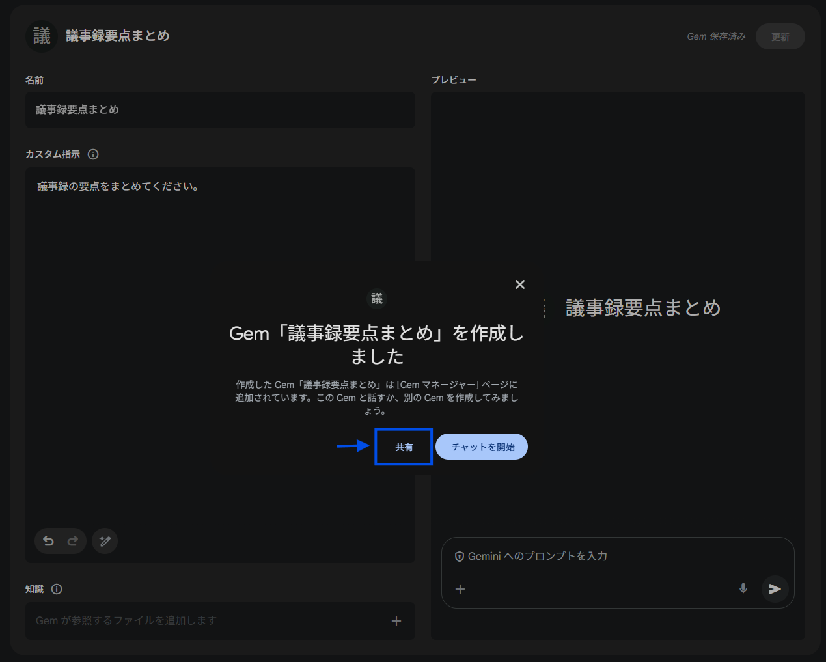This screenshot has height=662, width=826.
Task: Click the redo arrow icon
Action: (73, 541)
